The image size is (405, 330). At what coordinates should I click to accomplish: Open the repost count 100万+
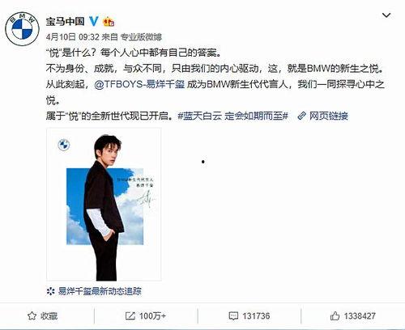(152, 316)
